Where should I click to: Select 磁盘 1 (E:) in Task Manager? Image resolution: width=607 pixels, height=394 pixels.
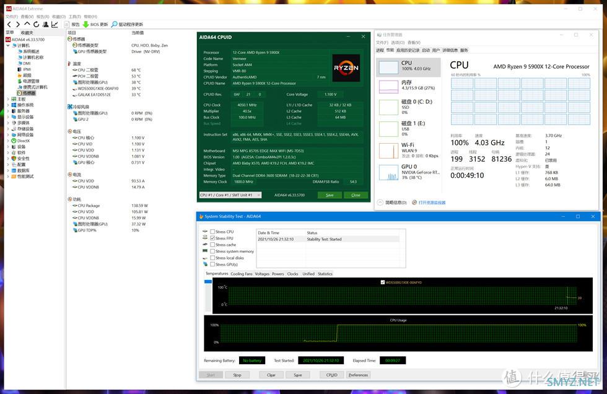point(408,128)
